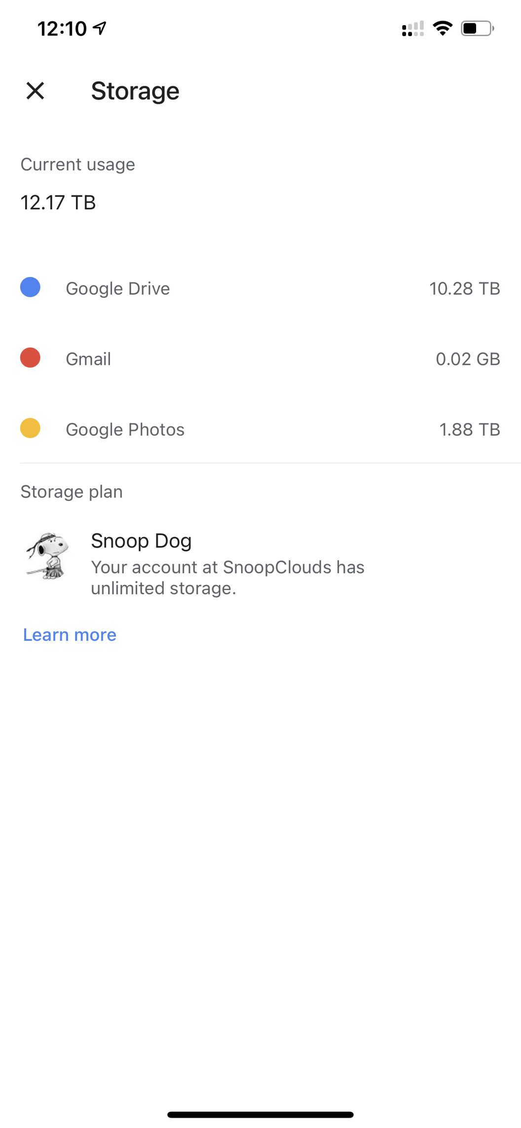Select the Google Drive label

point(118,289)
